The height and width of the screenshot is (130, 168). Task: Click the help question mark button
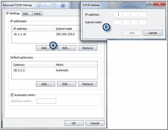(x=149, y=4)
